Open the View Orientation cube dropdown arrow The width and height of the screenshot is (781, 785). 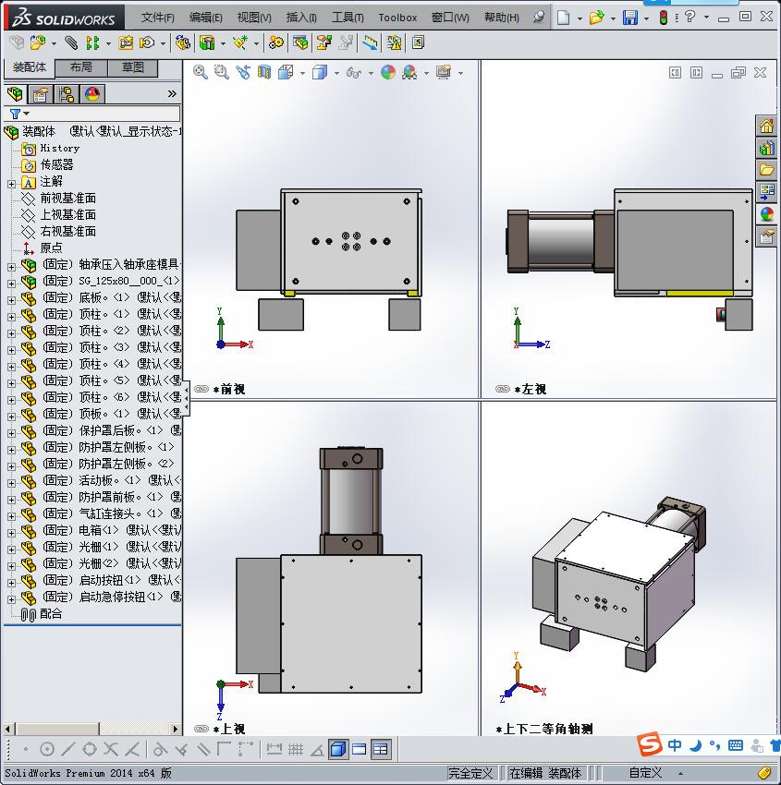pyautogui.click(x=301, y=72)
